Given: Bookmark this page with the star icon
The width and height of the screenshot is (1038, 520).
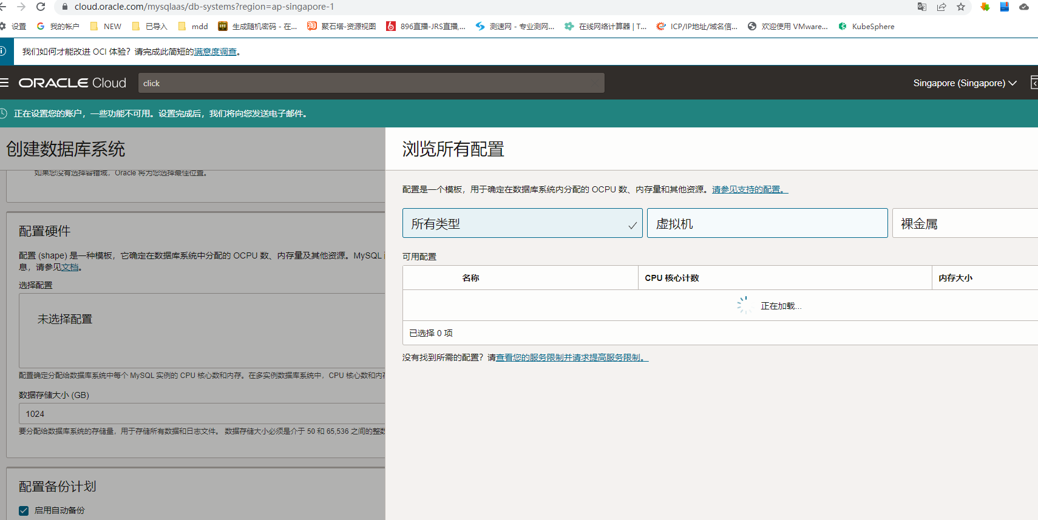Looking at the screenshot, I should 961,7.
